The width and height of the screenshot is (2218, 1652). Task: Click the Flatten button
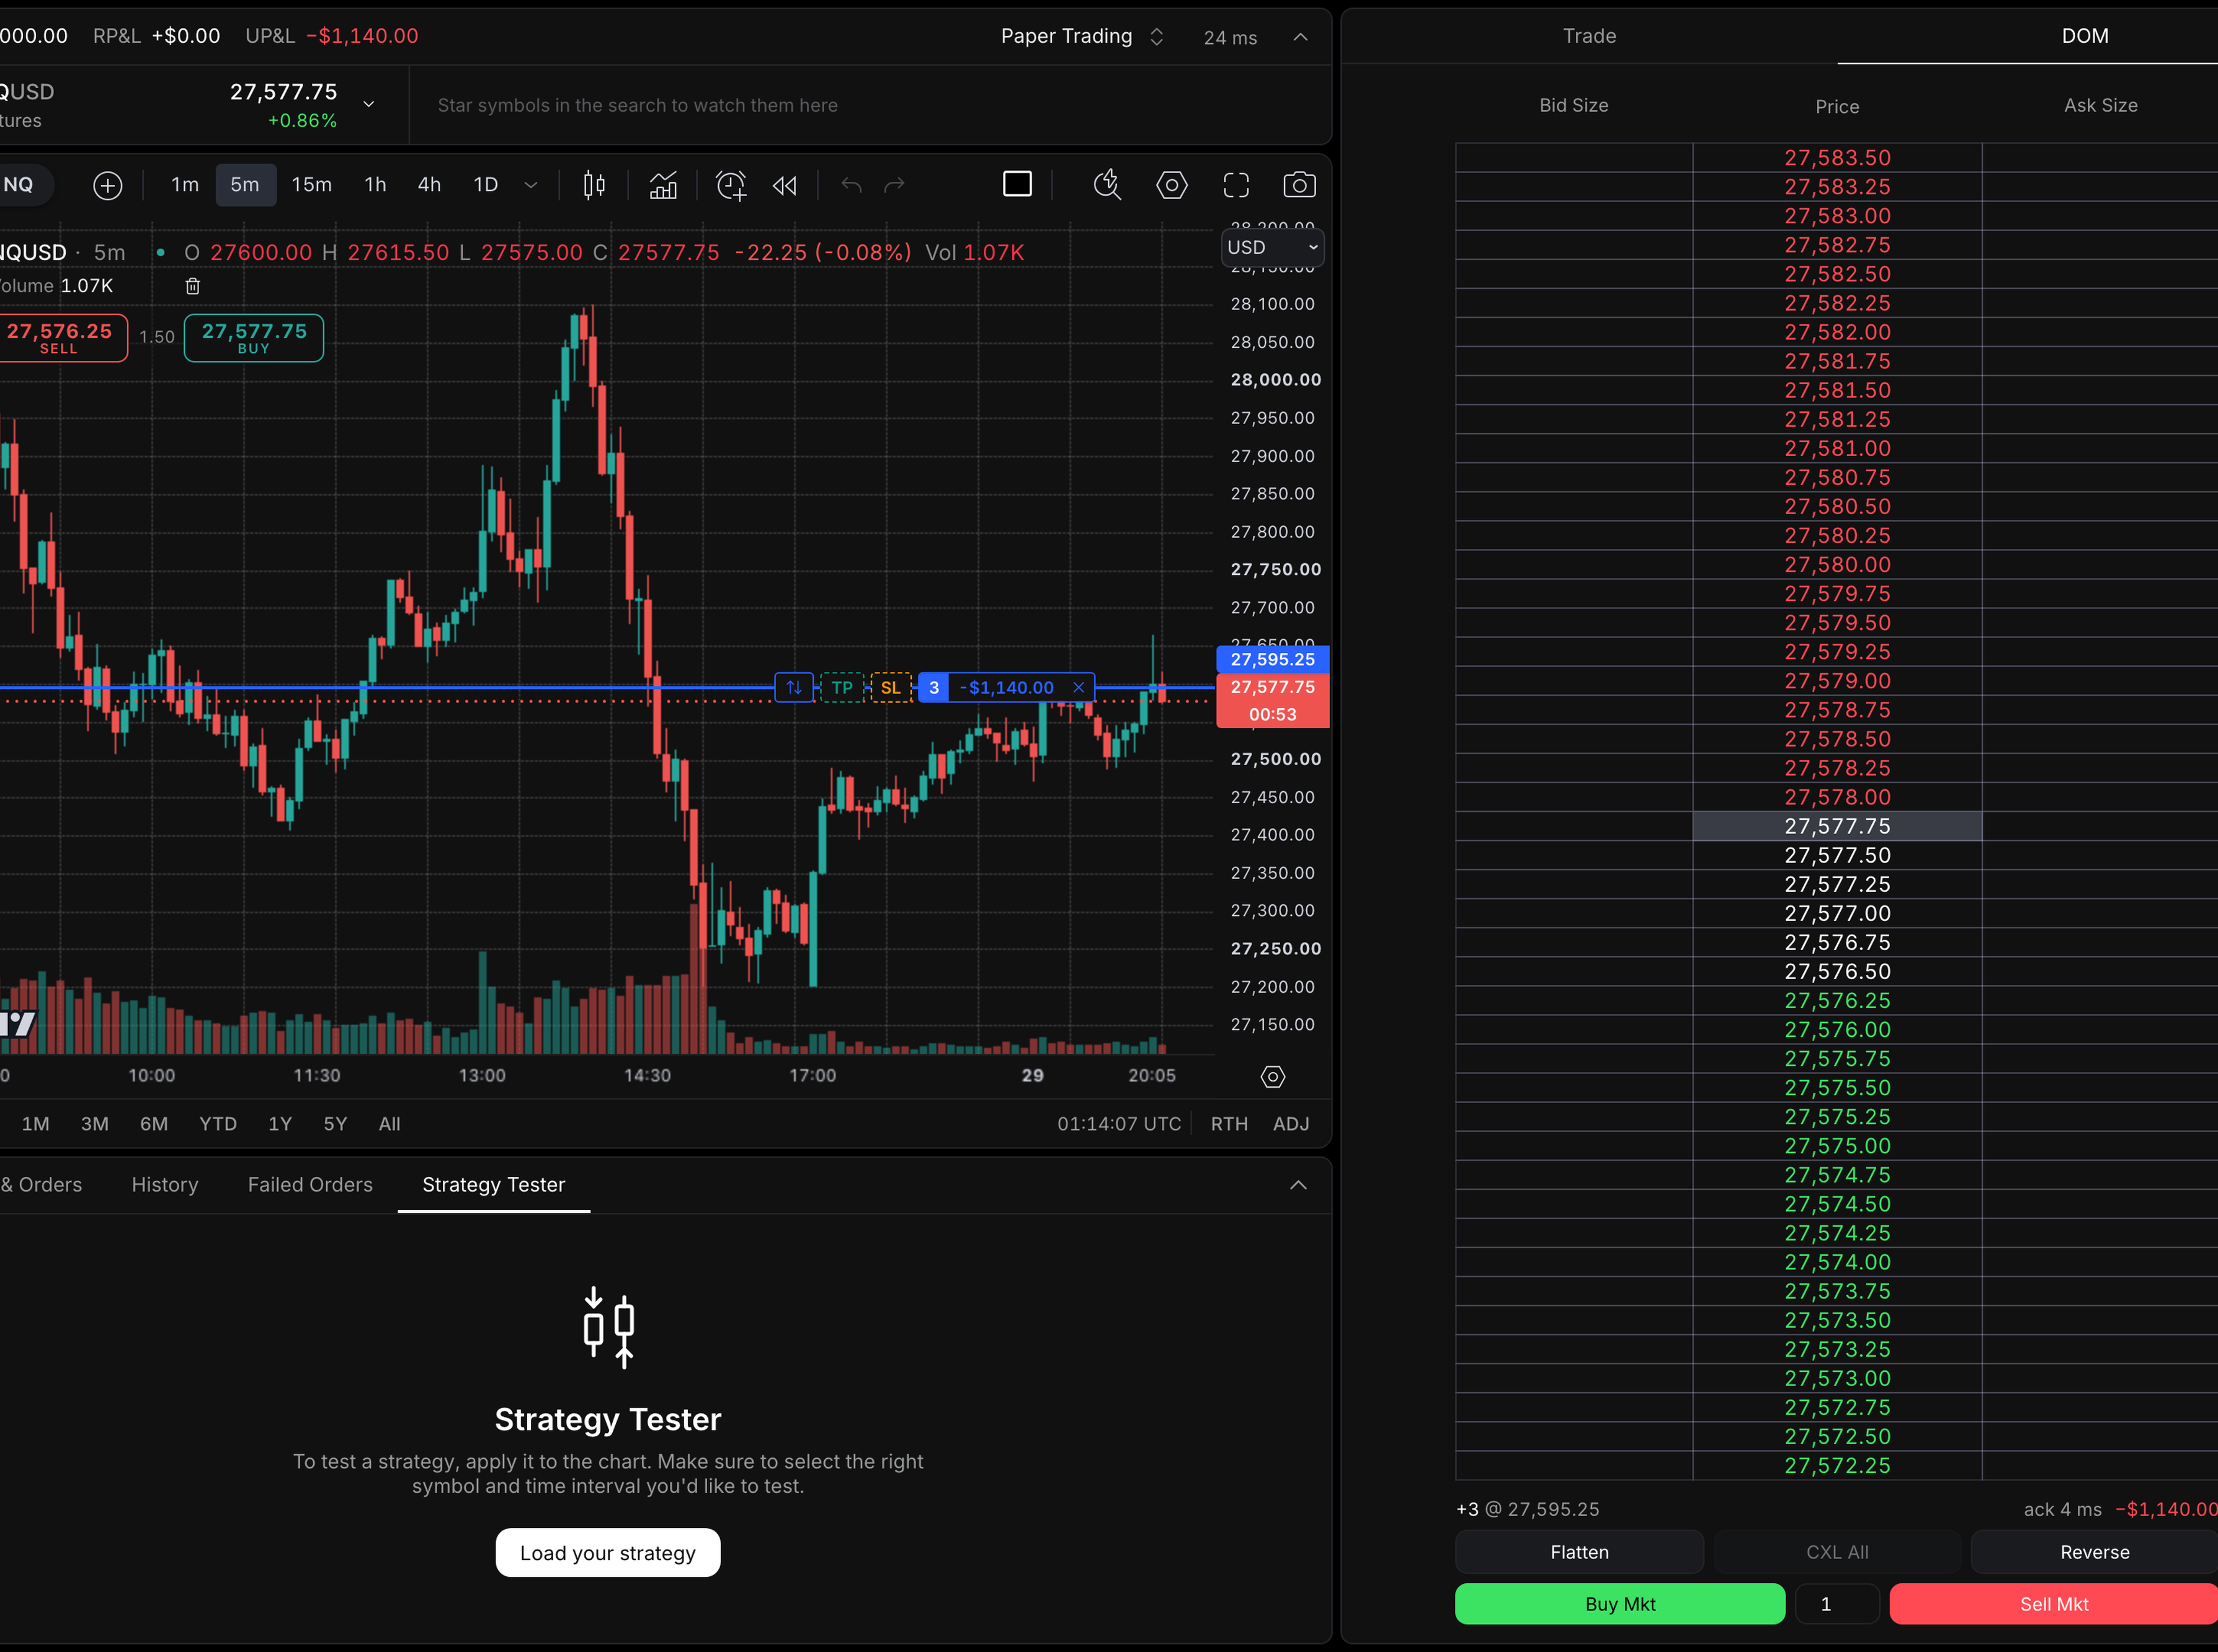pos(1579,1552)
